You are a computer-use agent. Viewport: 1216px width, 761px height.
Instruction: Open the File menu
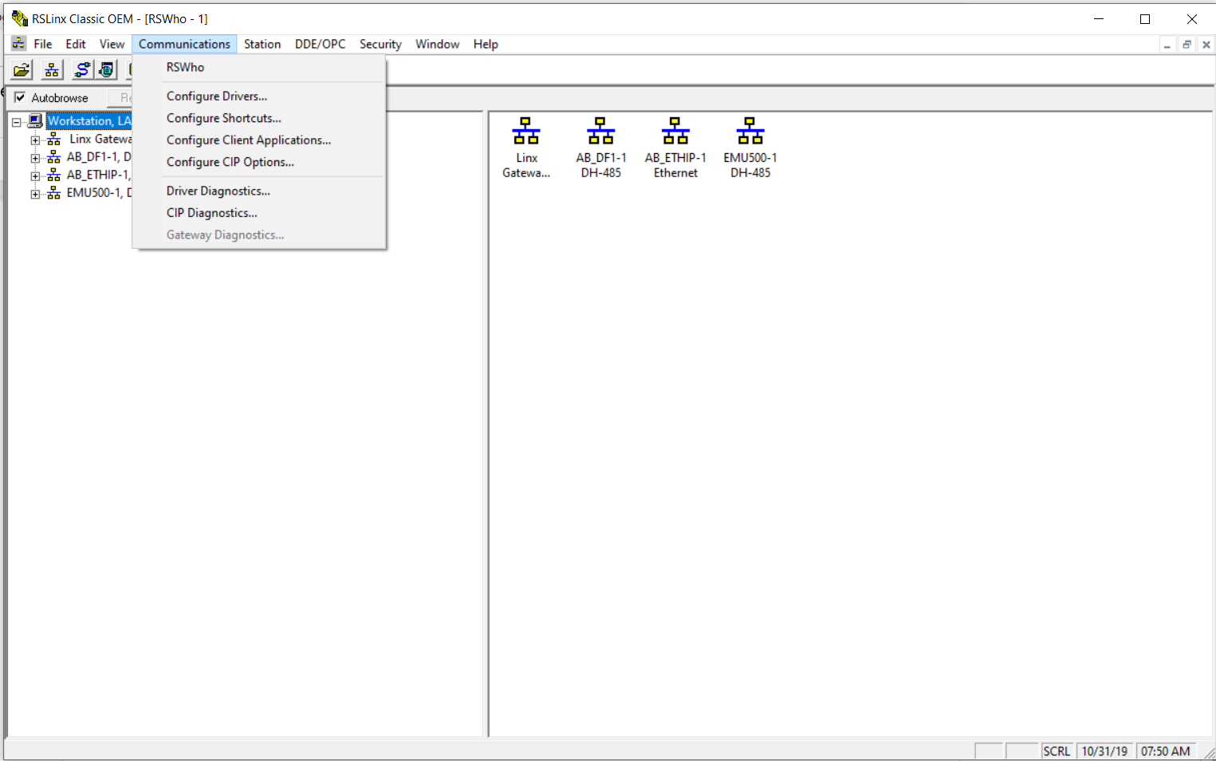coord(43,44)
